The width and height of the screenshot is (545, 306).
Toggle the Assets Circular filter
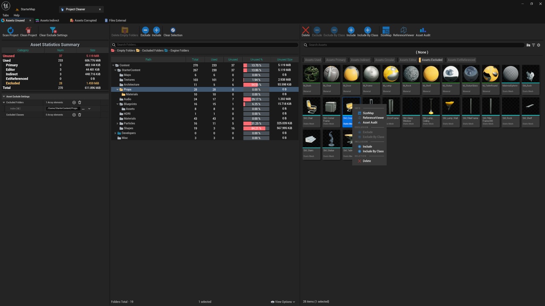point(384,60)
